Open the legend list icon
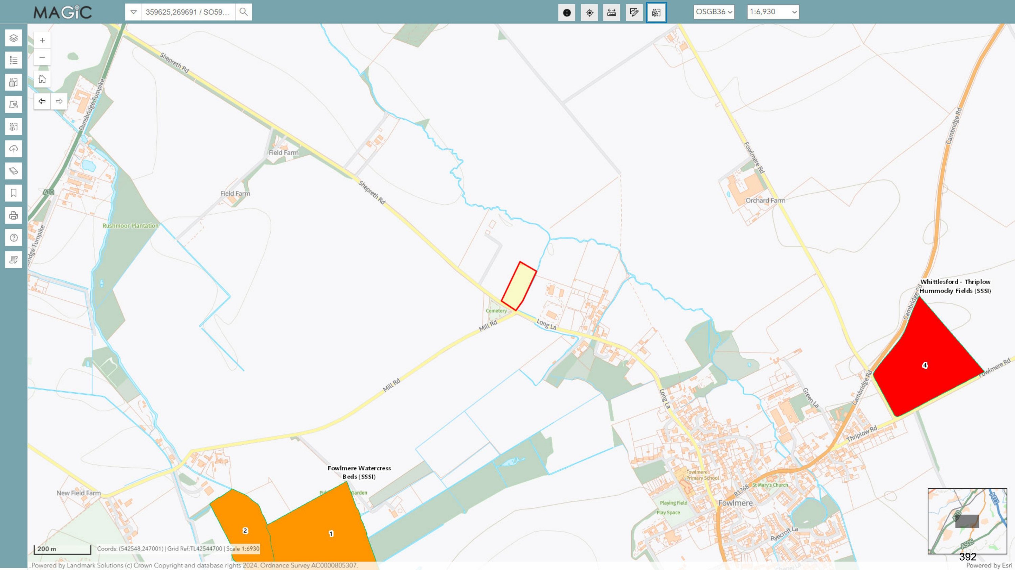The image size is (1015, 570). tap(14, 60)
